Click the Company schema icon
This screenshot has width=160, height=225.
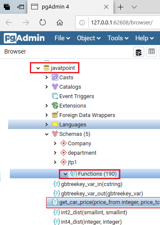pyautogui.click(x=64, y=143)
